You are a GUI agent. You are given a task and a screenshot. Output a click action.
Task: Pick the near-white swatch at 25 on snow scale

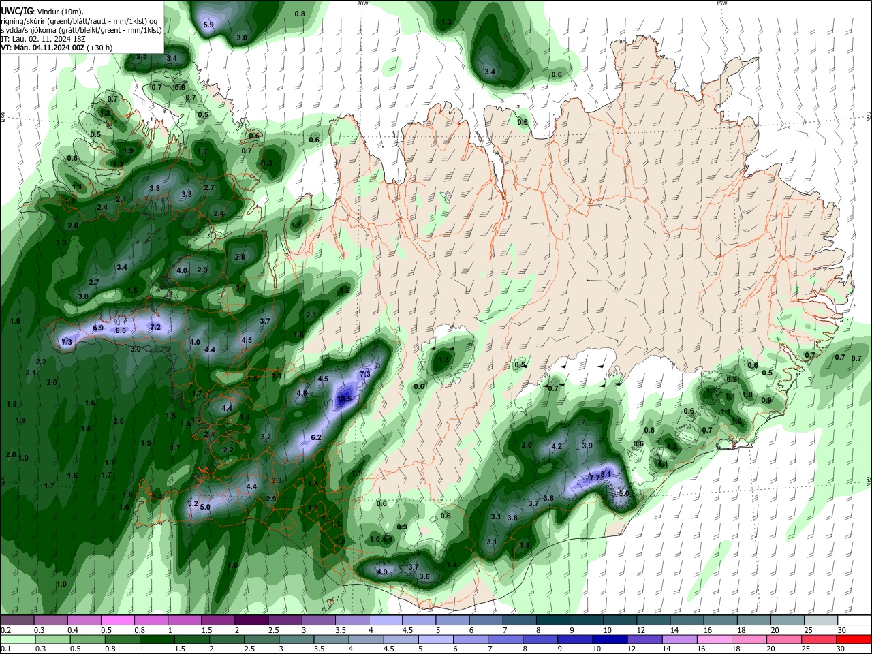click(x=822, y=620)
